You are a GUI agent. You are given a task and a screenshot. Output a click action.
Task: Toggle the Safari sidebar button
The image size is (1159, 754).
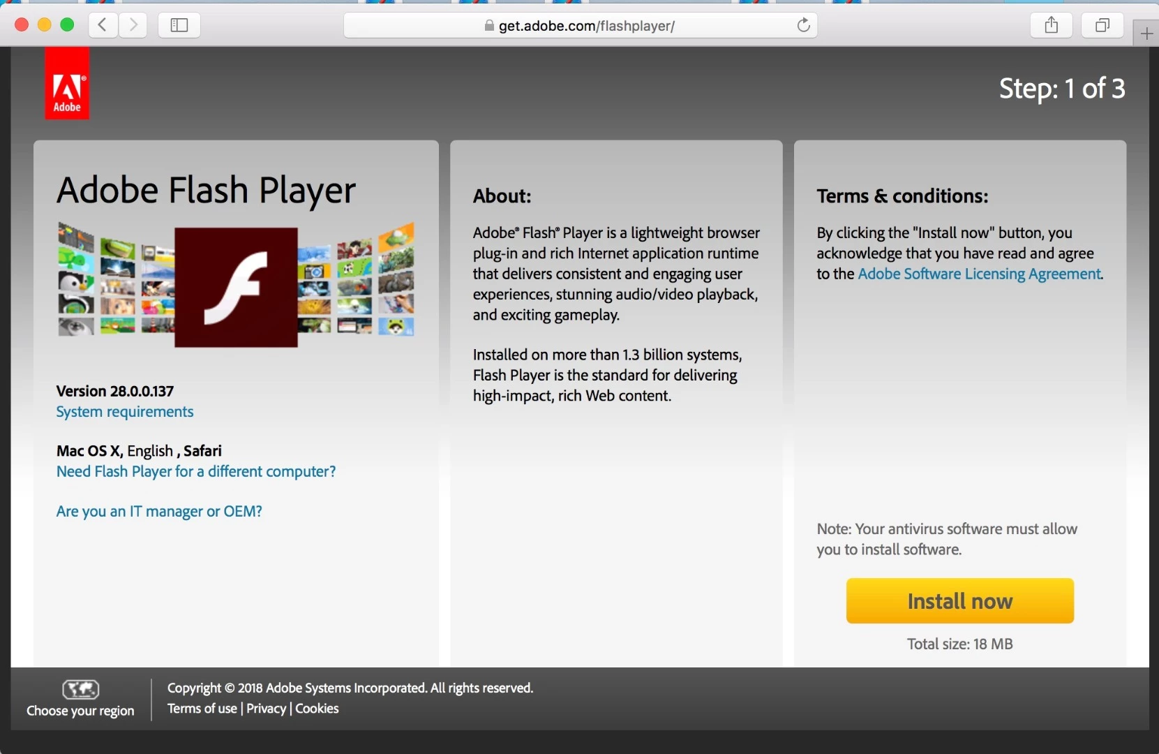pyautogui.click(x=179, y=25)
